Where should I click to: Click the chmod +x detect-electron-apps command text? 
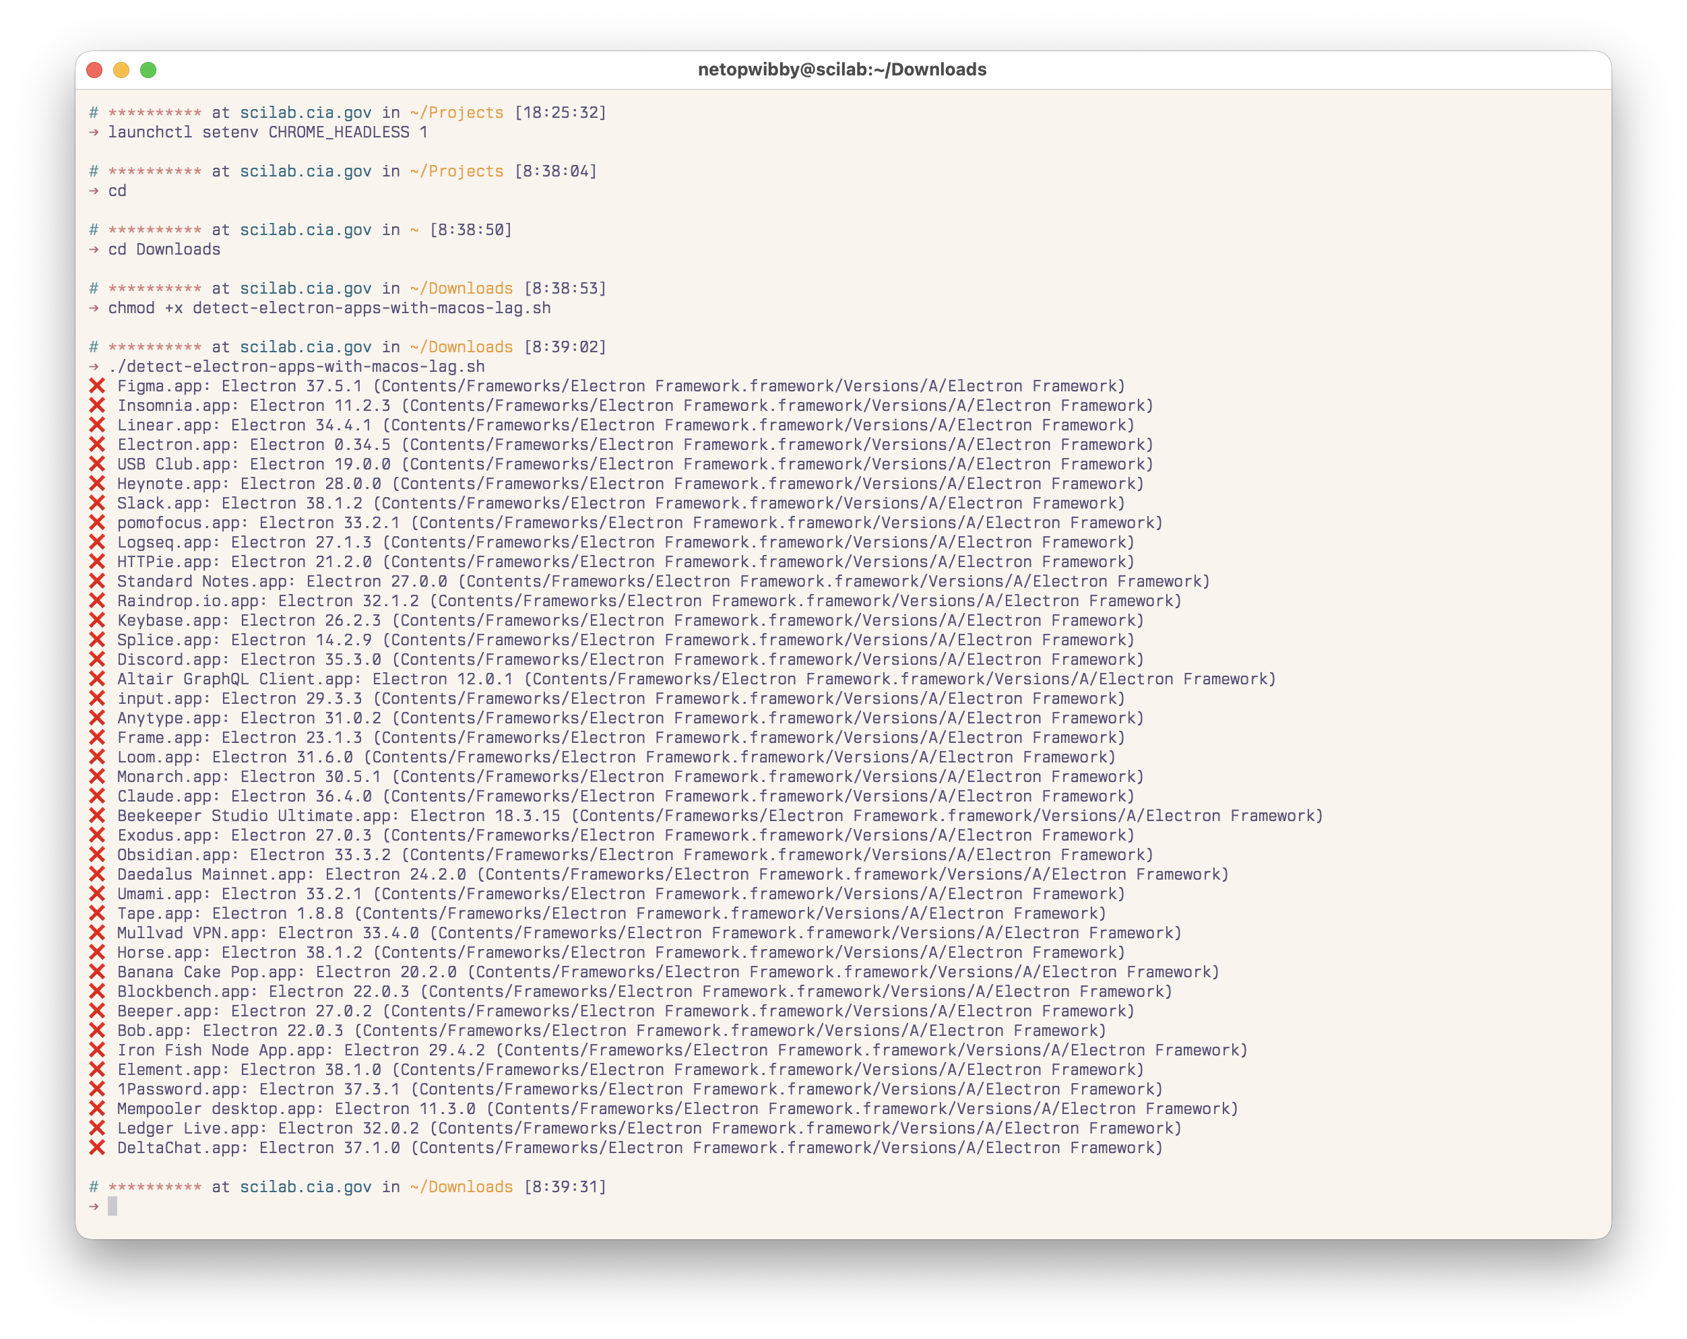click(329, 308)
